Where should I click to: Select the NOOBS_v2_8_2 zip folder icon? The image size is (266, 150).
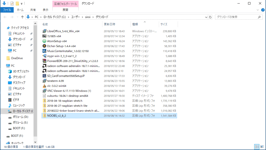point(44,115)
